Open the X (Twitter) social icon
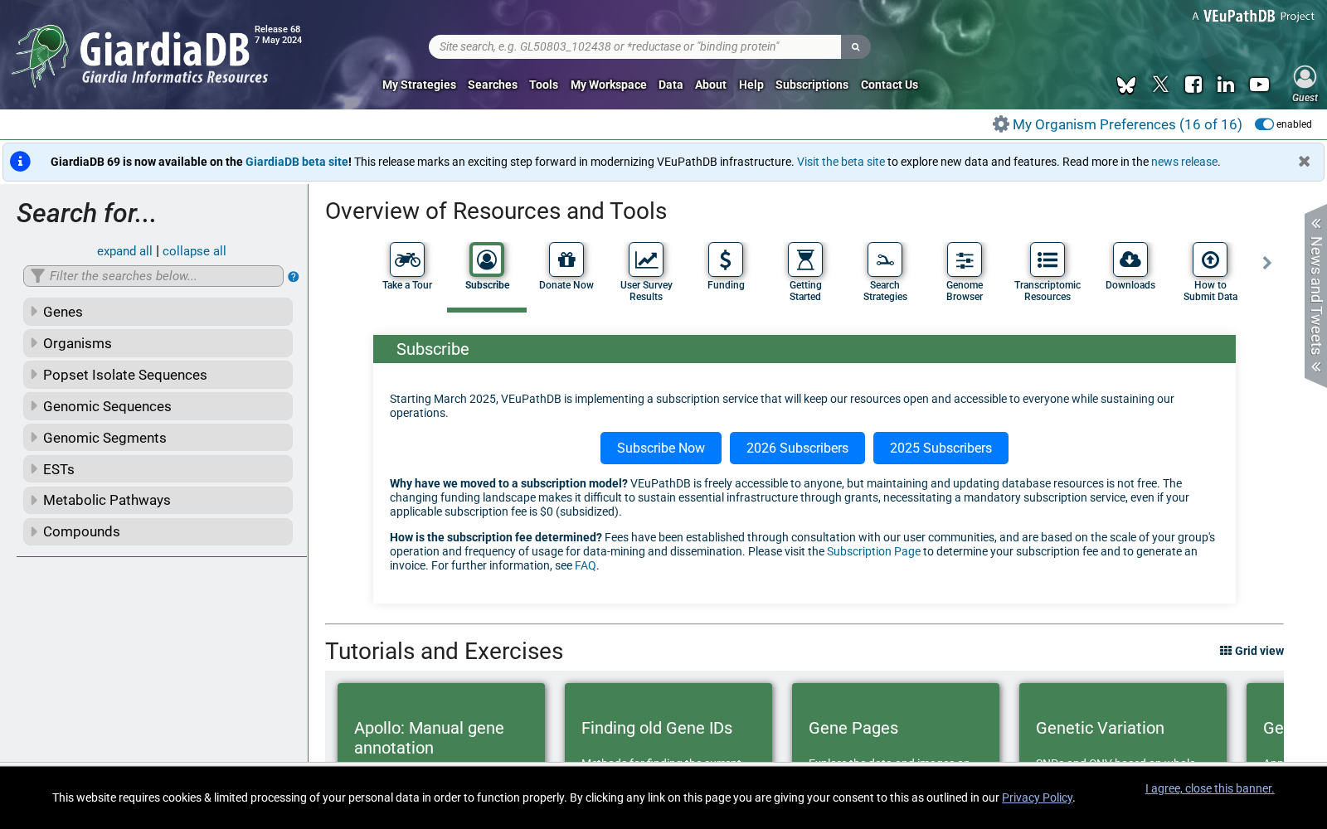Viewport: 1327px width, 829px height. [1160, 85]
